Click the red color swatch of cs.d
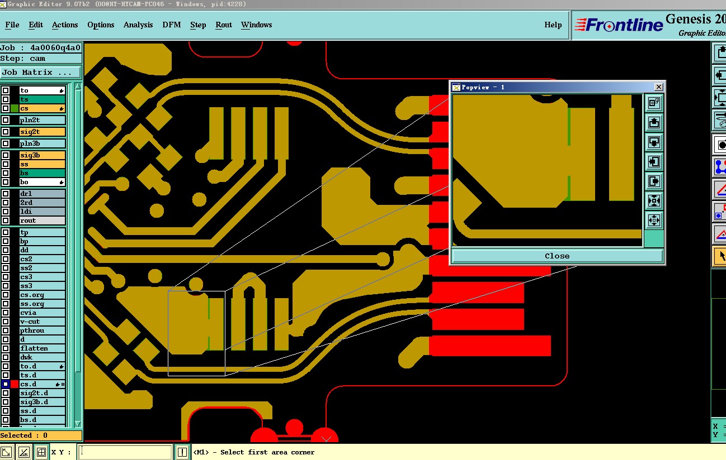The width and height of the screenshot is (726, 460). pyautogui.click(x=15, y=384)
